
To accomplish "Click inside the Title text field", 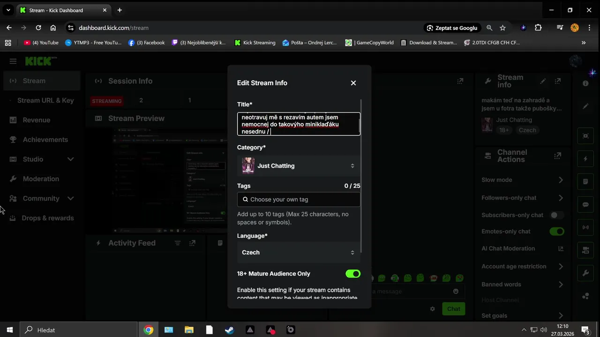I will coord(299,124).
